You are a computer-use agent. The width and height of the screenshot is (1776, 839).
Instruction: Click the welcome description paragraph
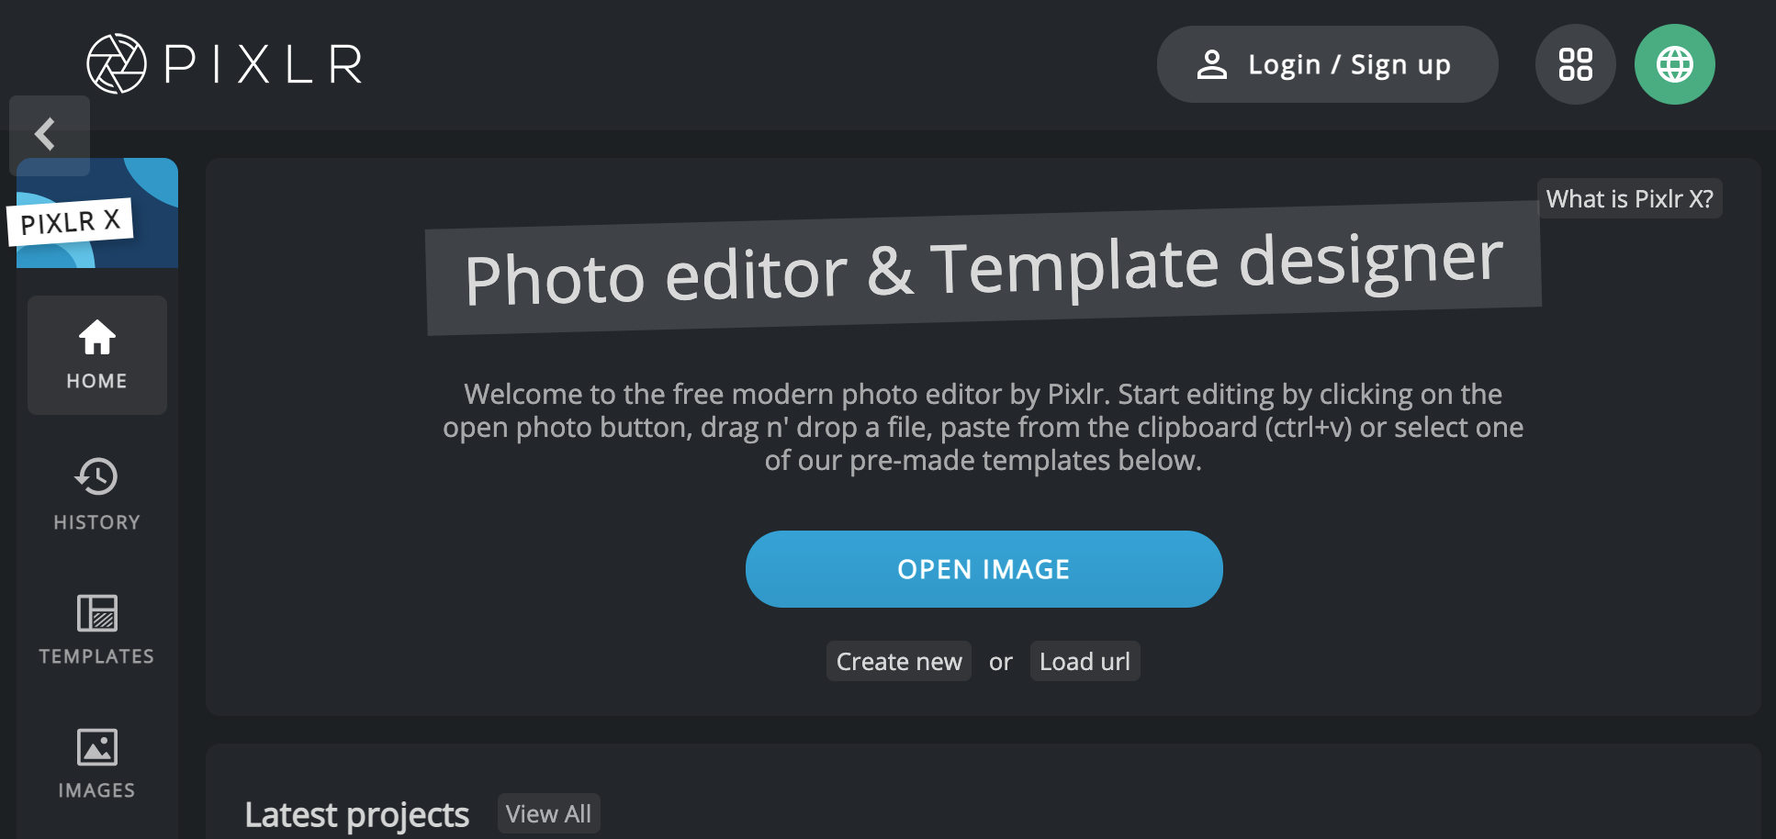point(983,428)
